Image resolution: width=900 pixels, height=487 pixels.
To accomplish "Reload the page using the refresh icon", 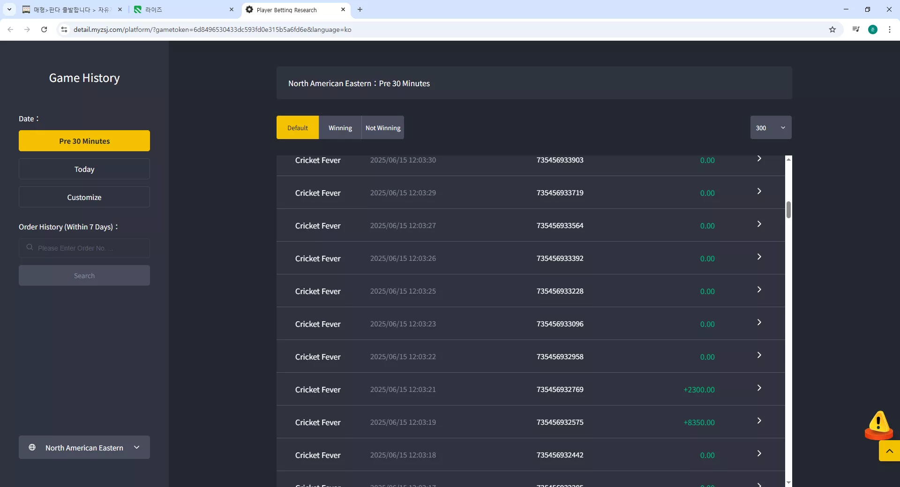I will [x=44, y=30].
